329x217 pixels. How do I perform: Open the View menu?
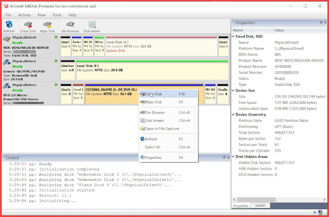[41, 15]
